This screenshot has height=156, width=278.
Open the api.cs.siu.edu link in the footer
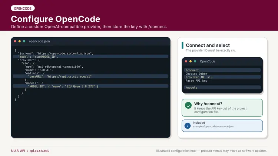(x=39, y=151)
